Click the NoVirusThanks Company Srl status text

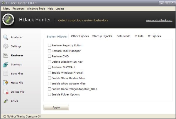point(22,117)
